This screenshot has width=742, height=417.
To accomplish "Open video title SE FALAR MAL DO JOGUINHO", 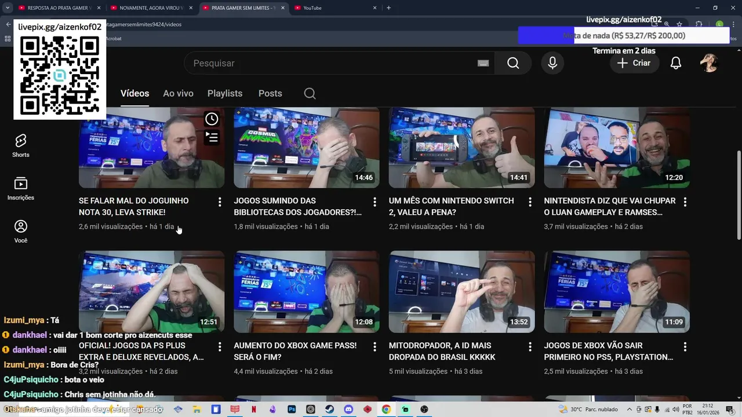I will tap(133, 206).
